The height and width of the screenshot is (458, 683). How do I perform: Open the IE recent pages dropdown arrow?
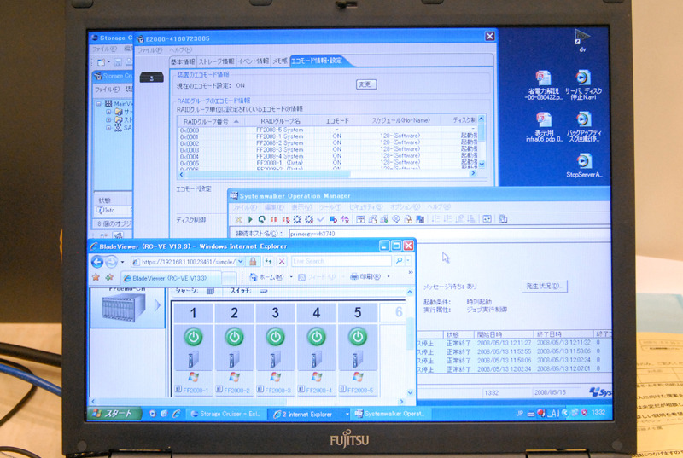(122, 262)
